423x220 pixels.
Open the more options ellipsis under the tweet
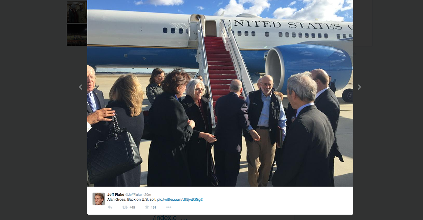[x=169, y=207]
